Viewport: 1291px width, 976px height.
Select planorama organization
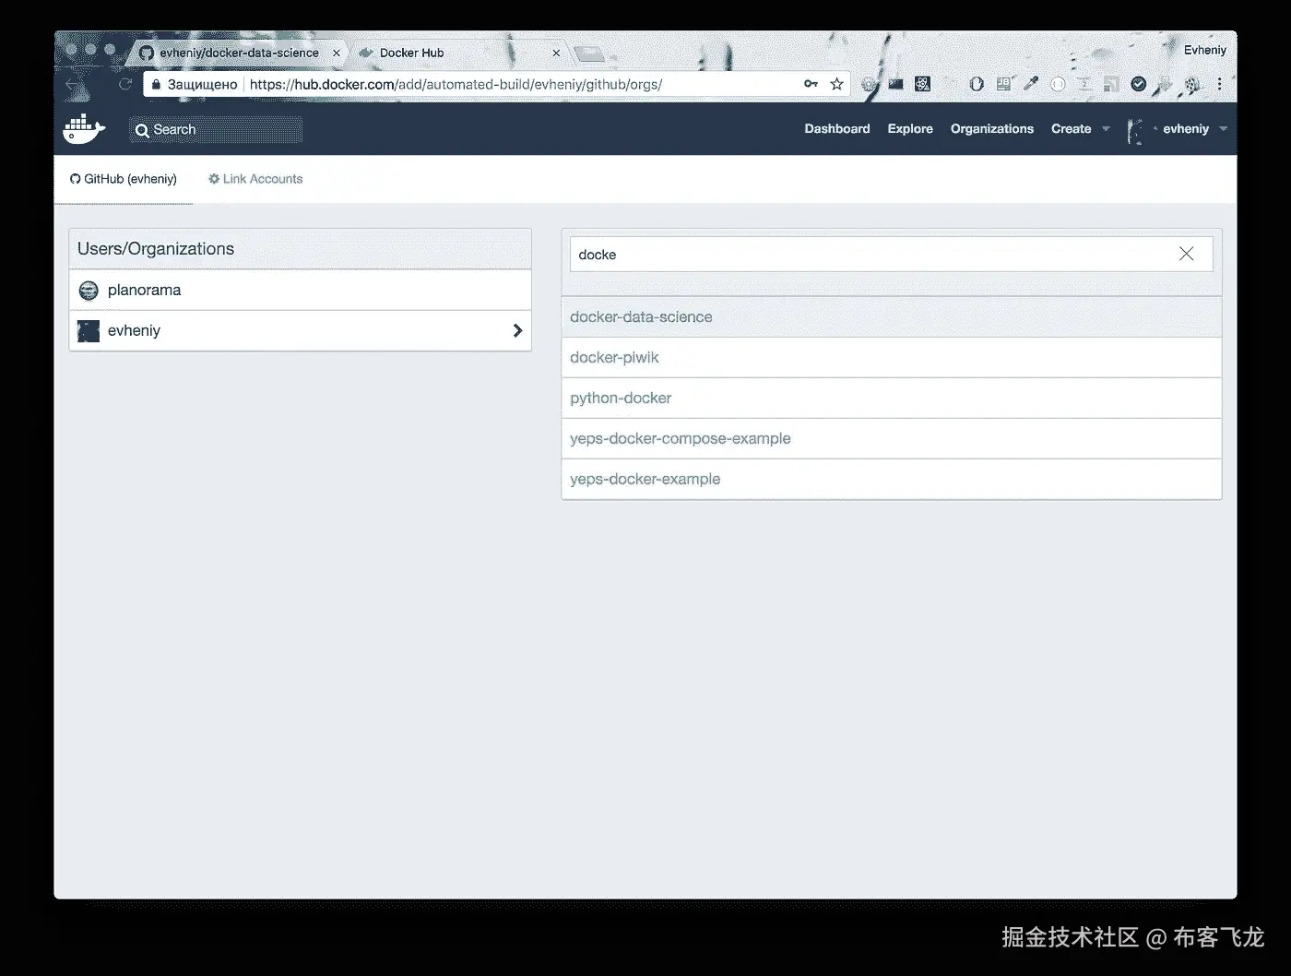pos(301,290)
